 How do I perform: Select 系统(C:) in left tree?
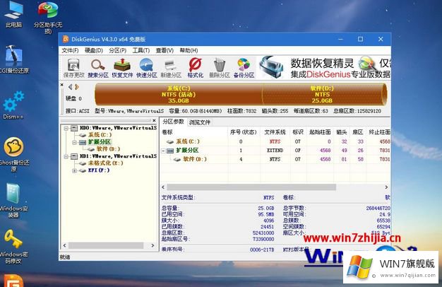pyautogui.click(x=100, y=135)
